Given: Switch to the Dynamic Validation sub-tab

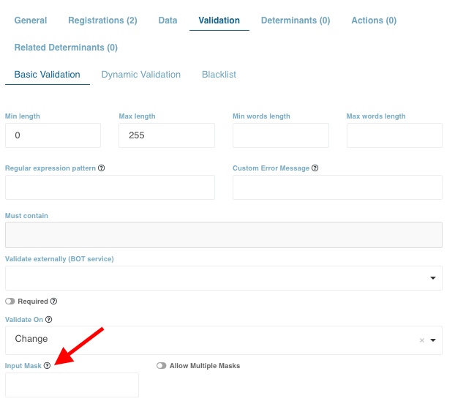Looking at the screenshot, I should 141,75.
